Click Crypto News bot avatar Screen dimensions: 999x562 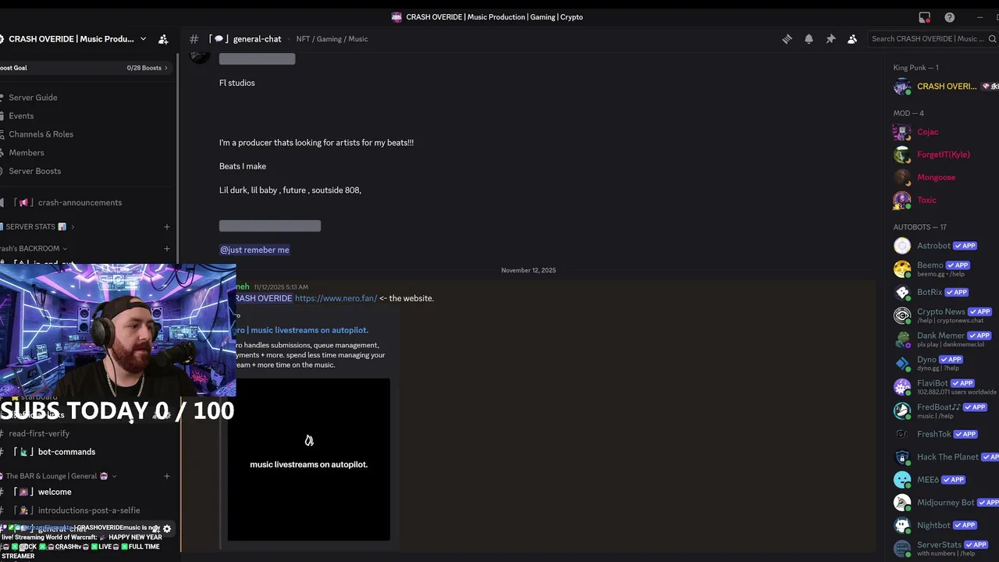click(902, 315)
